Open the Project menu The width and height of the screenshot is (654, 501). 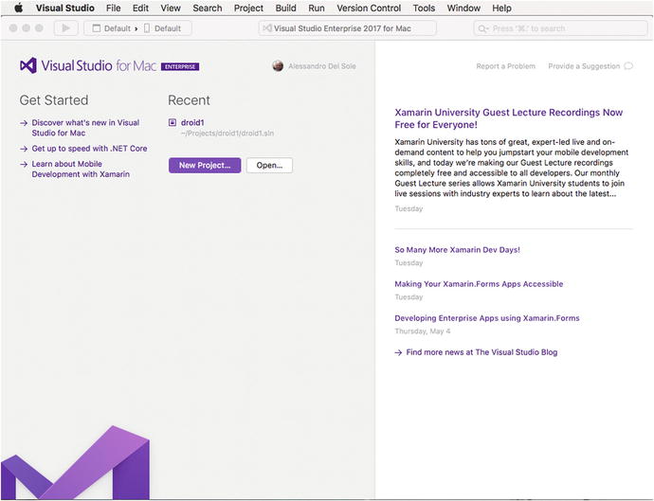[248, 8]
